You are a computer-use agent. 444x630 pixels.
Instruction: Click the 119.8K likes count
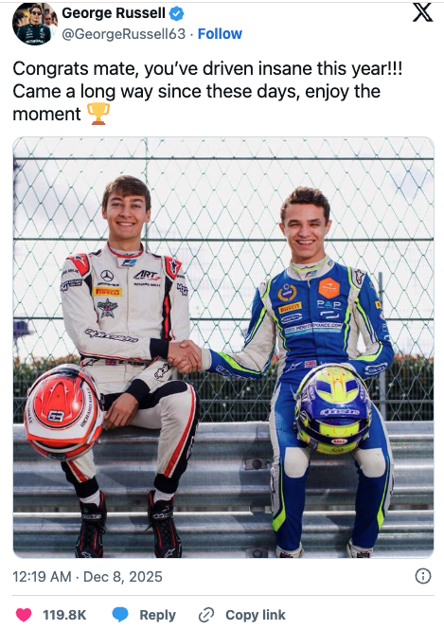pos(64,615)
